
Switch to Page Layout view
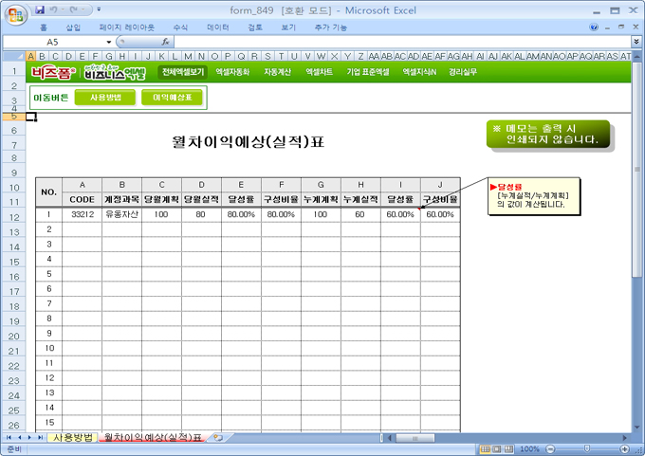497,448
